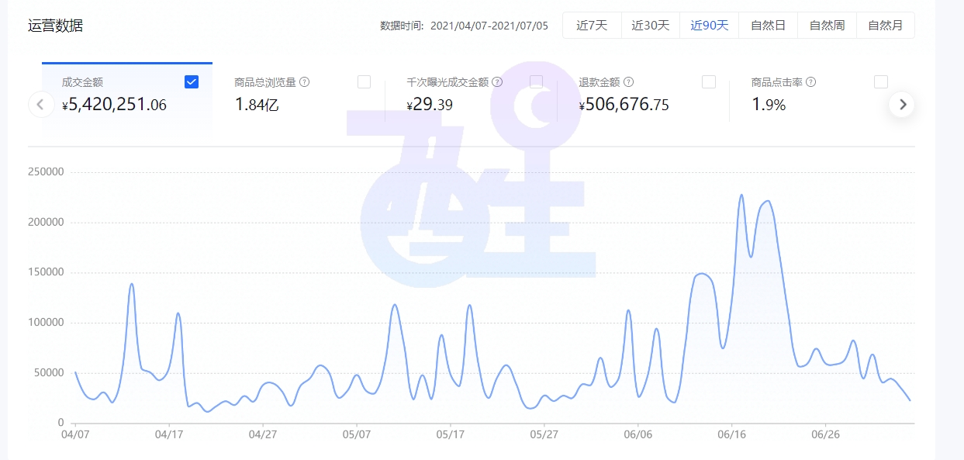This screenshot has width=964, height=460.
Task: Click the right arrow to see more metrics
Action: click(902, 104)
